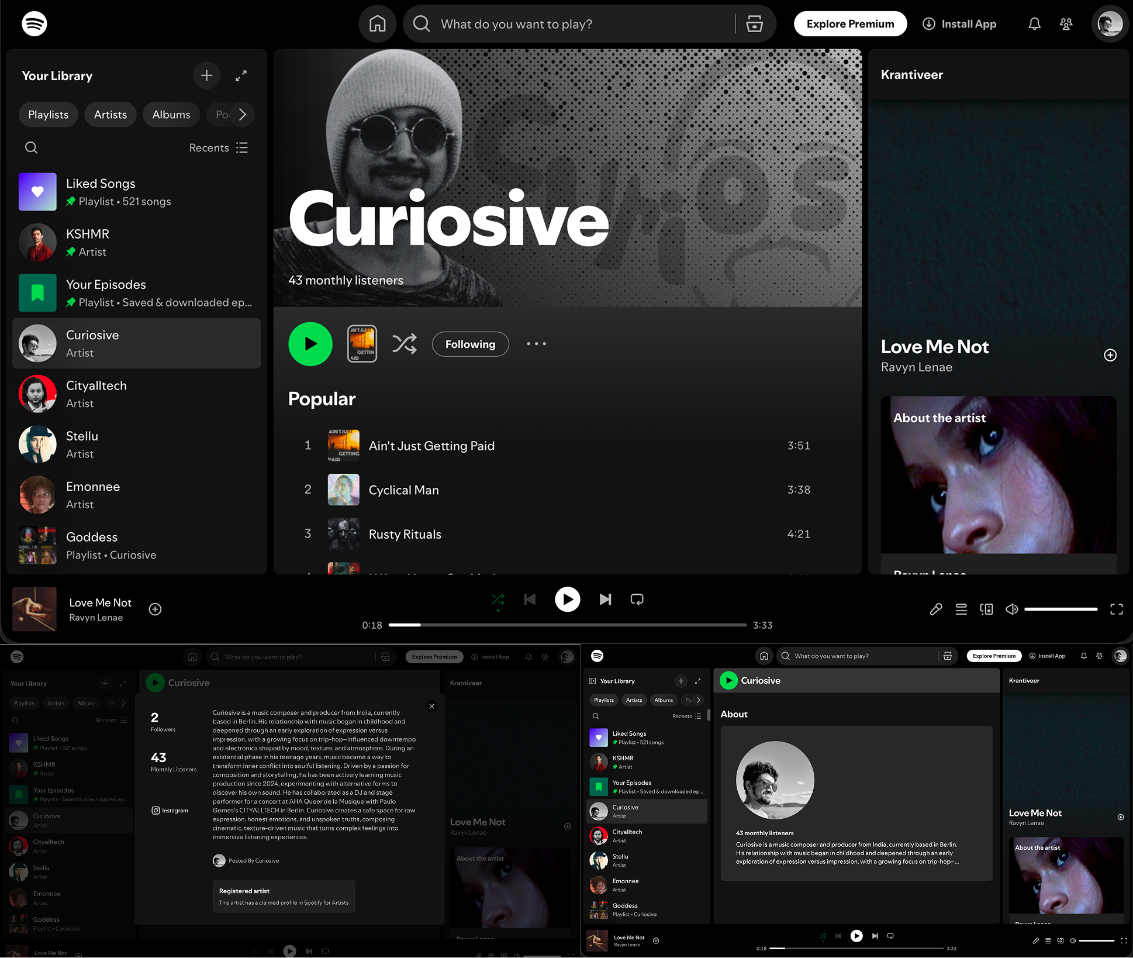
Task: Click the volume slider in the player bar
Action: 1061,609
